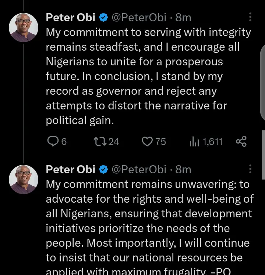
Task: Open the @PeterObi handle on the first tweet
Action: coord(139,17)
